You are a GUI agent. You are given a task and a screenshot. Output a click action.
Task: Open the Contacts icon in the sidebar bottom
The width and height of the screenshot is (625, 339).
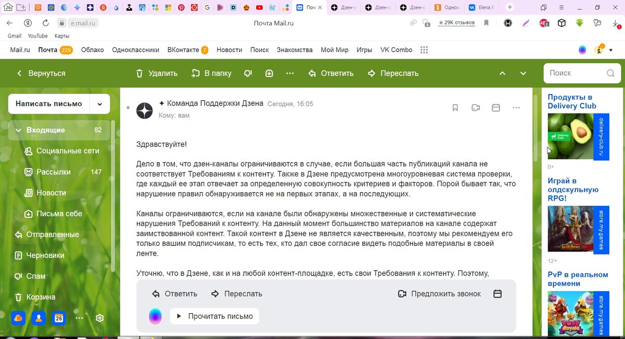click(x=39, y=318)
